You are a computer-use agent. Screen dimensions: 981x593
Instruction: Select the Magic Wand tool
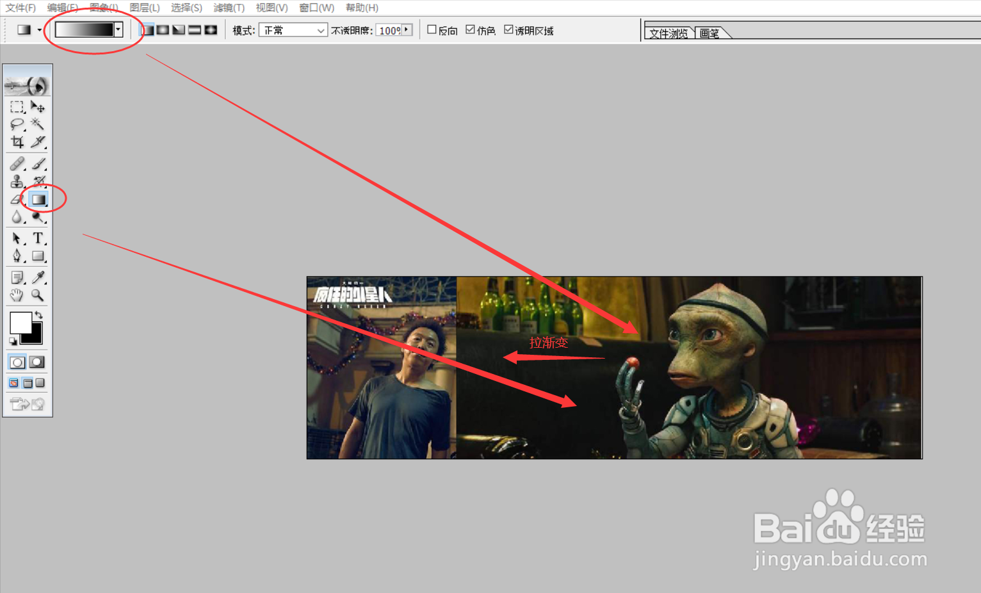coord(38,124)
